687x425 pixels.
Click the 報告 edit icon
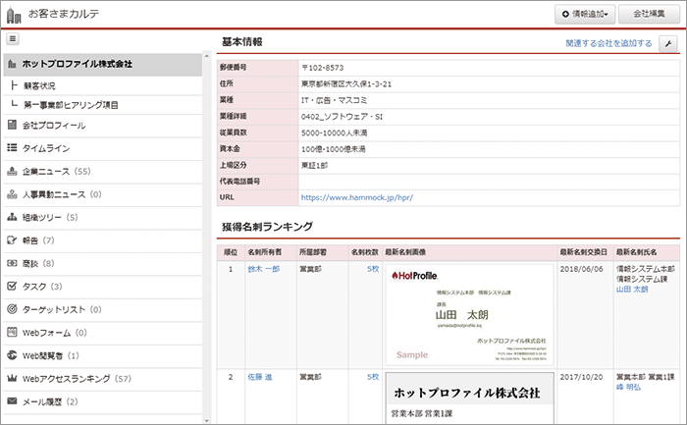(x=12, y=240)
